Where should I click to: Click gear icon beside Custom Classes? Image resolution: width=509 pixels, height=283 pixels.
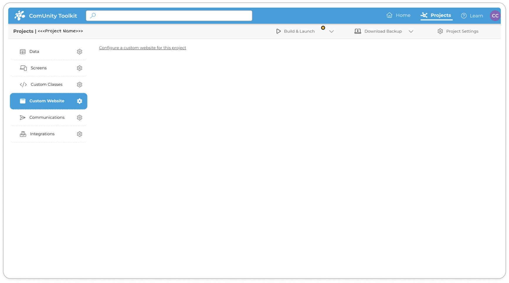point(79,85)
